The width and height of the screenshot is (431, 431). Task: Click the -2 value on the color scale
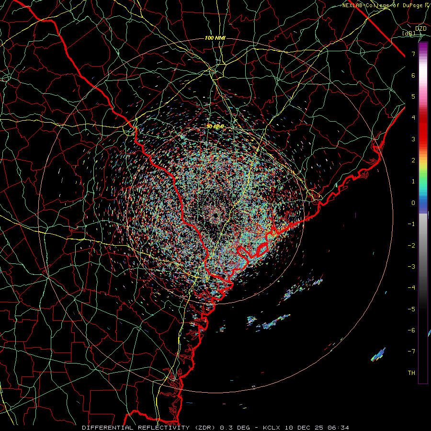point(411,246)
